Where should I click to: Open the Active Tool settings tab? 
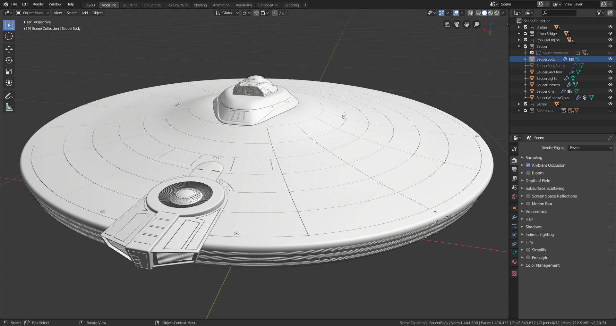pyautogui.click(x=514, y=149)
